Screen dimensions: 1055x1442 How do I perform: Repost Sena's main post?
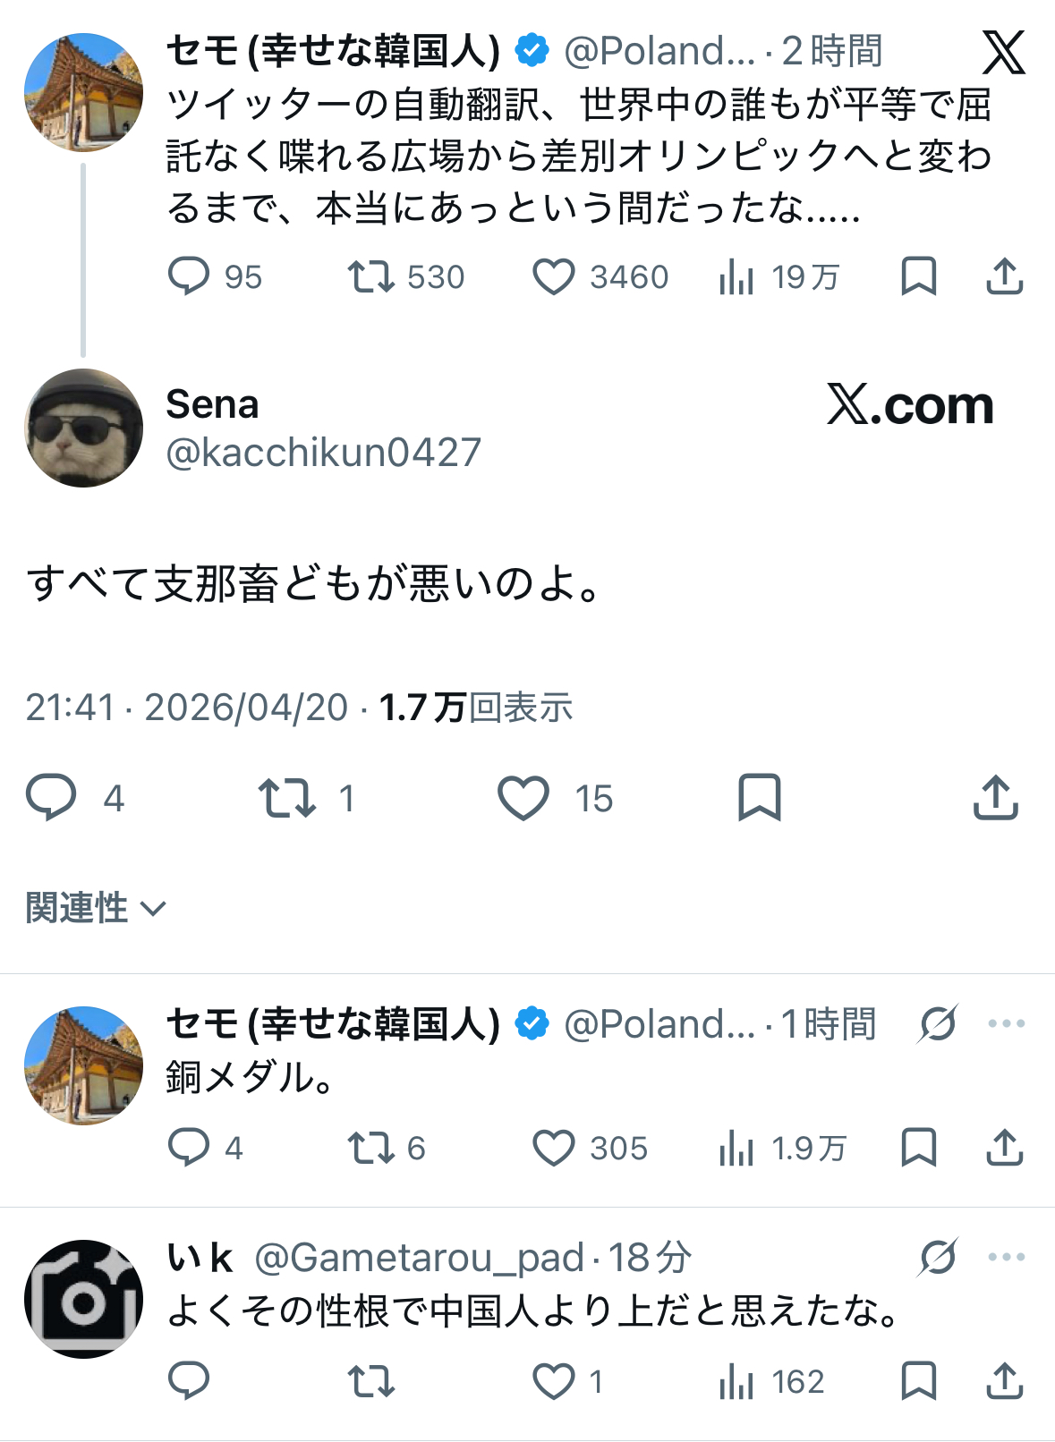[286, 798]
